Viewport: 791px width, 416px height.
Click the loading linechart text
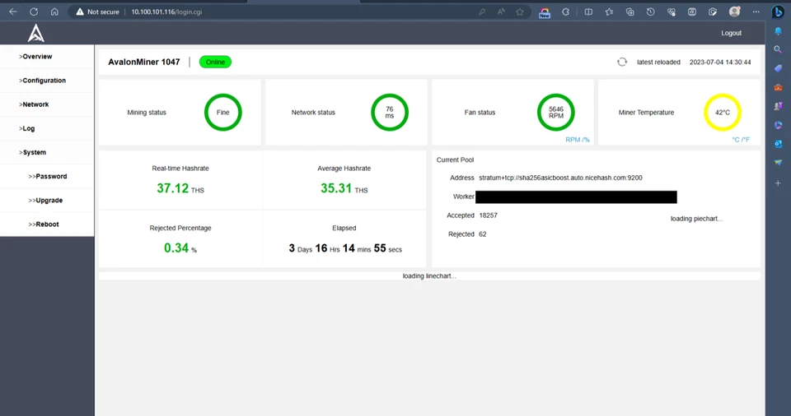(429, 276)
